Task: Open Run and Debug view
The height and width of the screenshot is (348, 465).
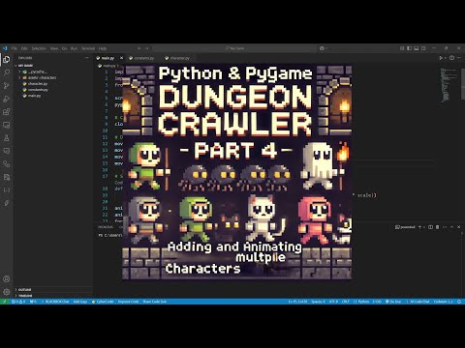Action: click(7, 99)
